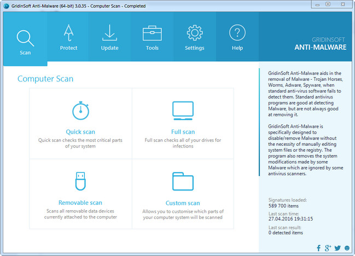
Task: Click the Full scan description text
Action: pos(183,143)
